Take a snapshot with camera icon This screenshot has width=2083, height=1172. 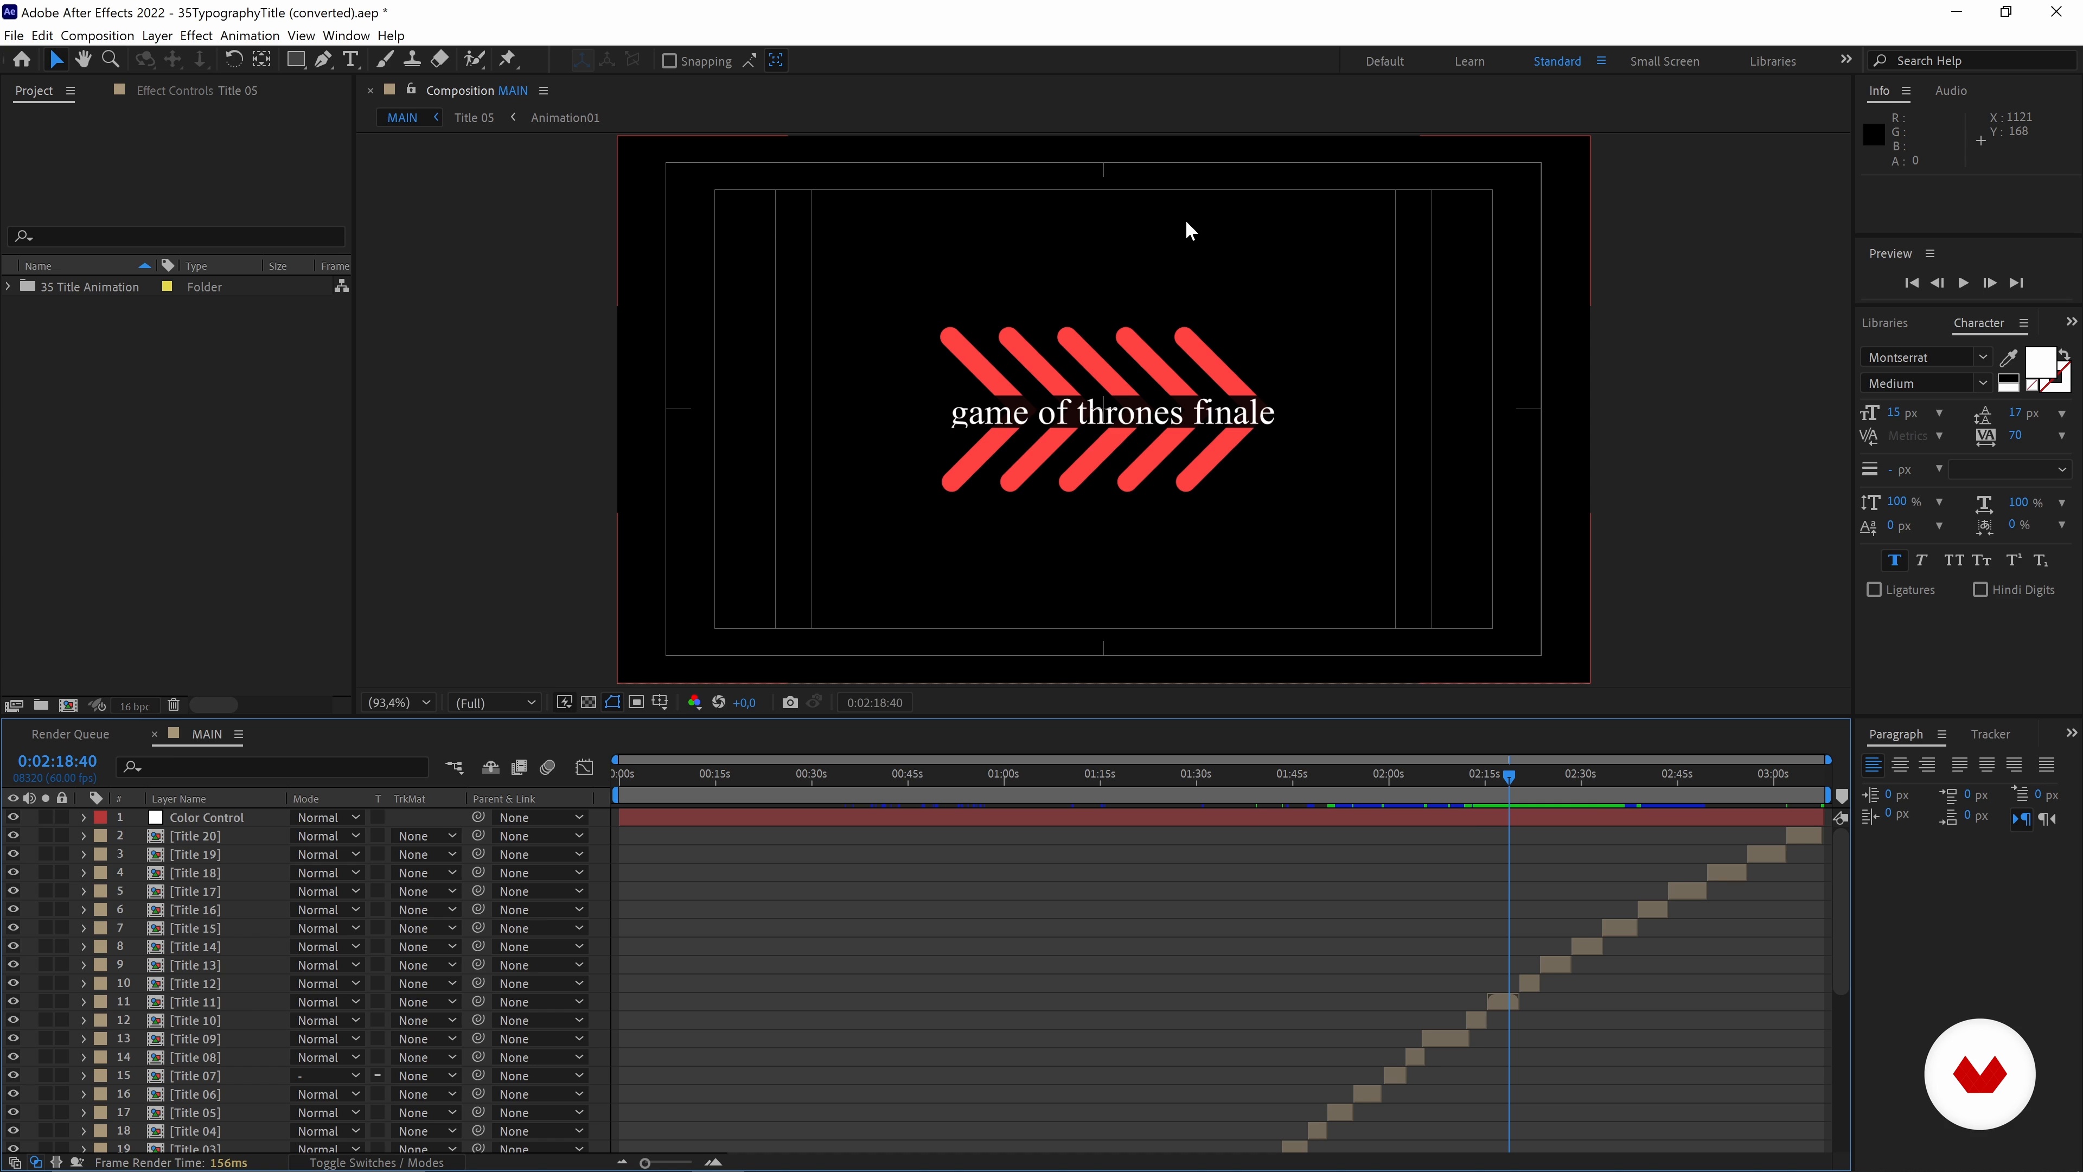pyautogui.click(x=790, y=702)
